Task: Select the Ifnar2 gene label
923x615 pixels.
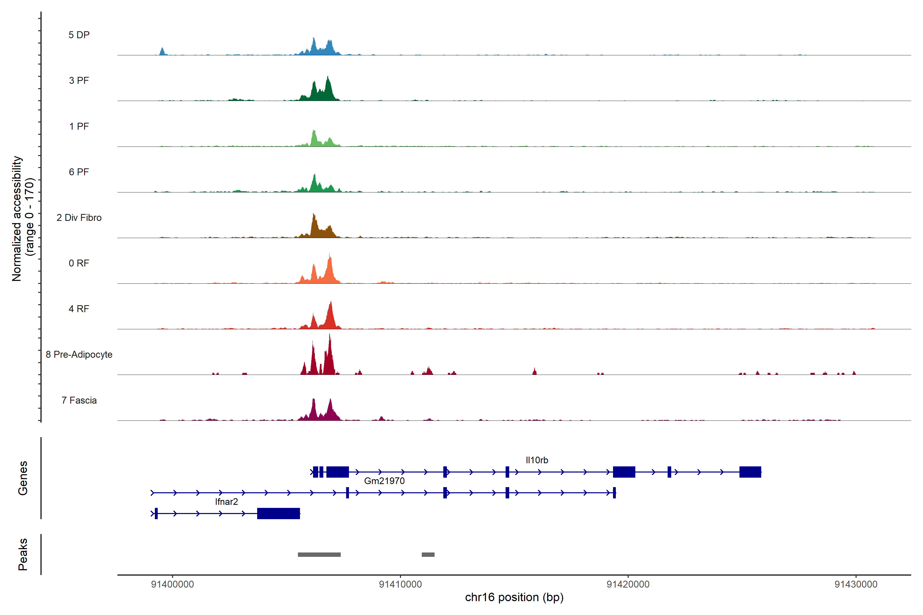Action: click(226, 502)
